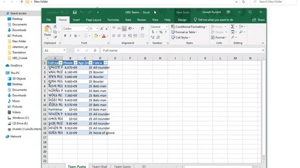Click the Ribbon Display Options icon
The image size is (300, 168).
[228, 12]
